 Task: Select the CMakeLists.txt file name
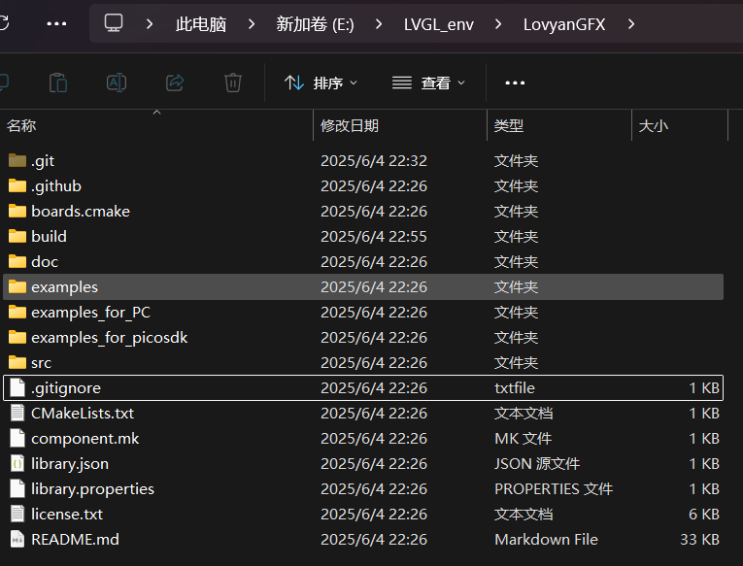(83, 413)
